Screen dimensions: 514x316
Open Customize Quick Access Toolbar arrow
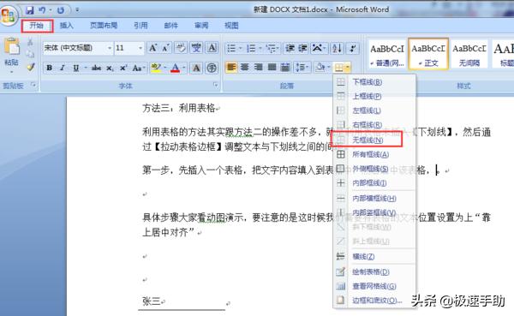point(77,10)
